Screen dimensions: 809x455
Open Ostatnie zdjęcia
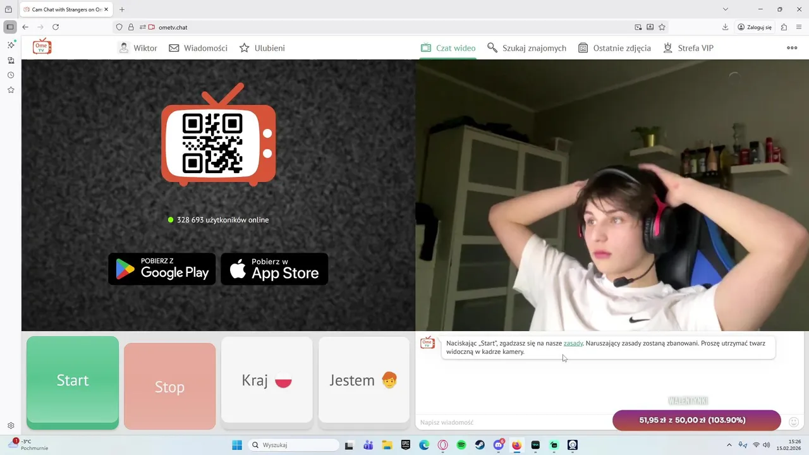pyautogui.click(x=614, y=48)
